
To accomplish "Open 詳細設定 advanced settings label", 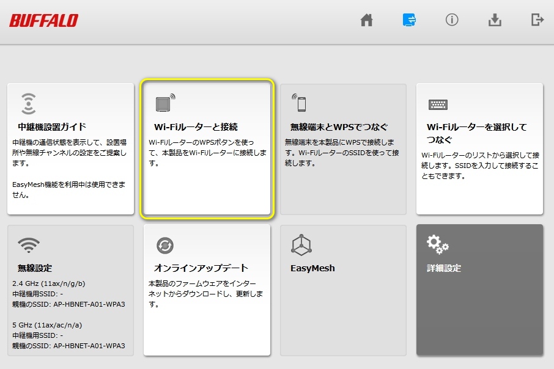I will (444, 268).
